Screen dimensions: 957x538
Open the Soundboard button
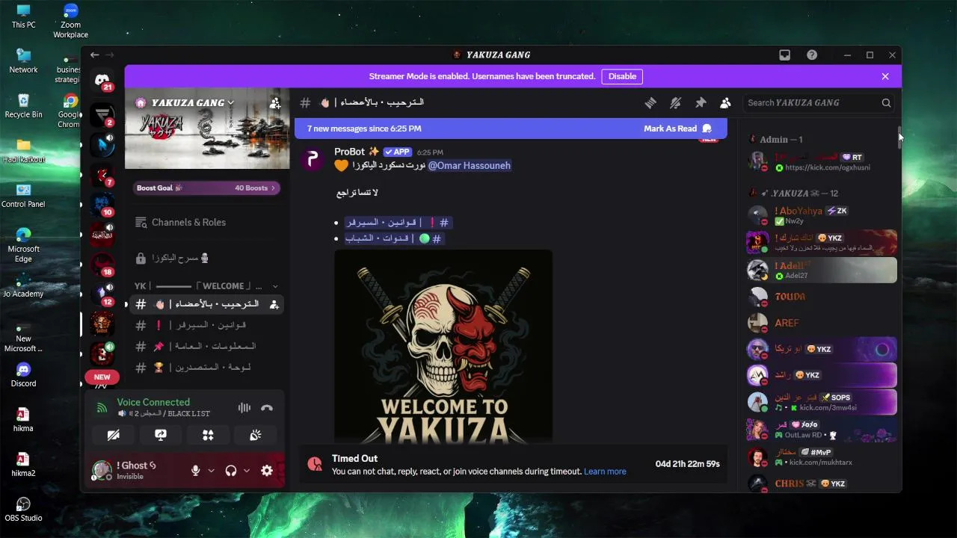pos(255,435)
